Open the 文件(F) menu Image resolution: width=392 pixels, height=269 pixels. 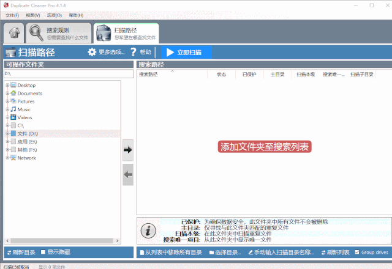pos(12,15)
